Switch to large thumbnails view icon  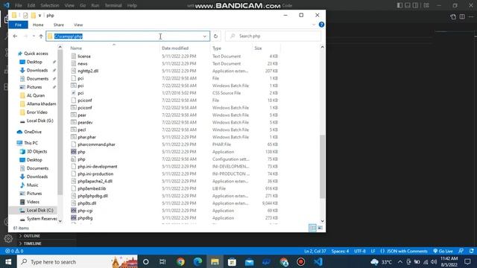tap(320, 228)
